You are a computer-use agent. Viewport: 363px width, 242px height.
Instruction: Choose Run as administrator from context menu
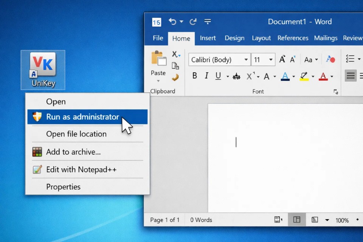tap(82, 117)
